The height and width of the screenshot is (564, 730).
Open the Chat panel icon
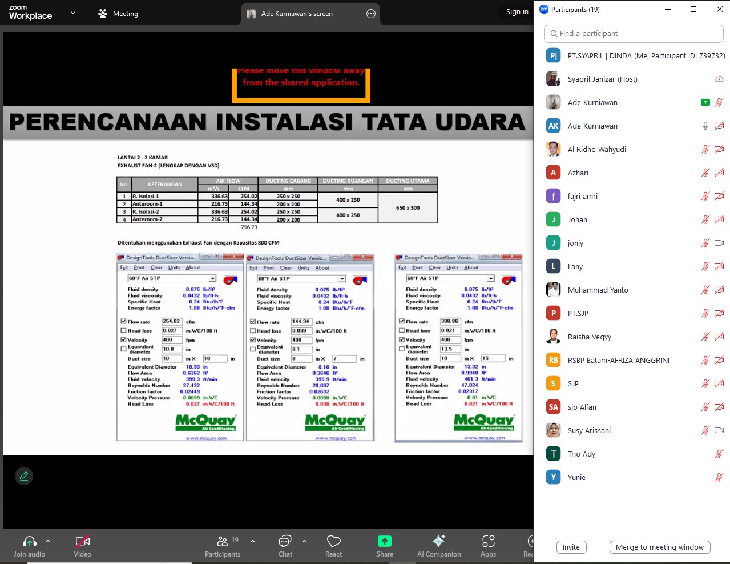(x=285, y=541)
